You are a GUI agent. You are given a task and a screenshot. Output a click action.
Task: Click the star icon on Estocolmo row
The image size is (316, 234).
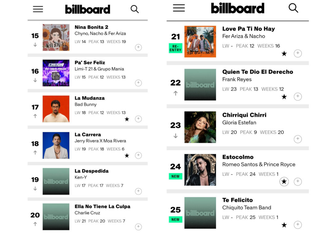click(x=284, y=182)
